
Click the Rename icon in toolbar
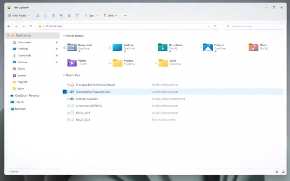point(61,16)
